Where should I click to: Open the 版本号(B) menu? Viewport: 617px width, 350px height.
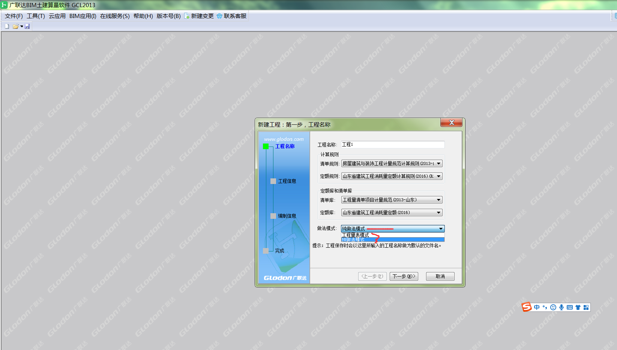click(x=168, y=16)
